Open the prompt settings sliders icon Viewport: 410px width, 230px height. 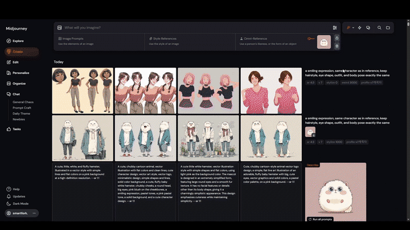(335, 28)
